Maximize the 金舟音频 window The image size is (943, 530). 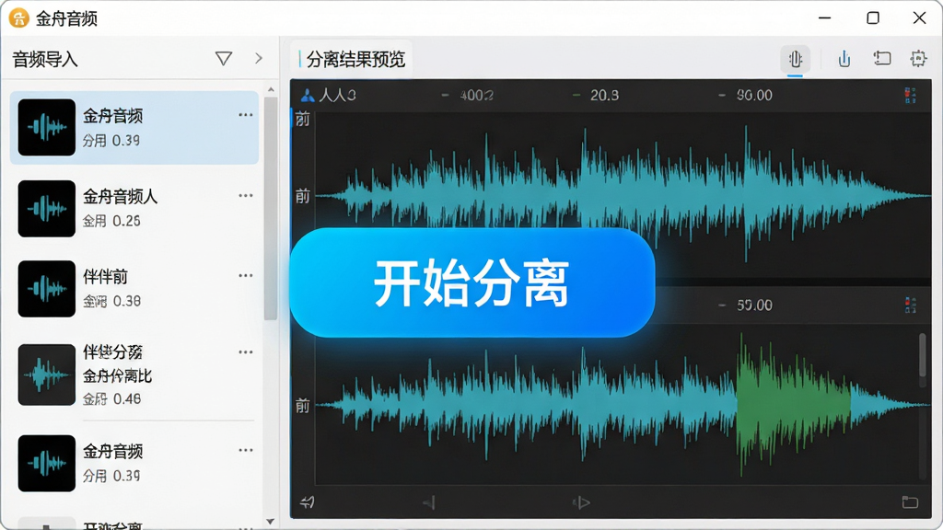[x=873, y=18]
